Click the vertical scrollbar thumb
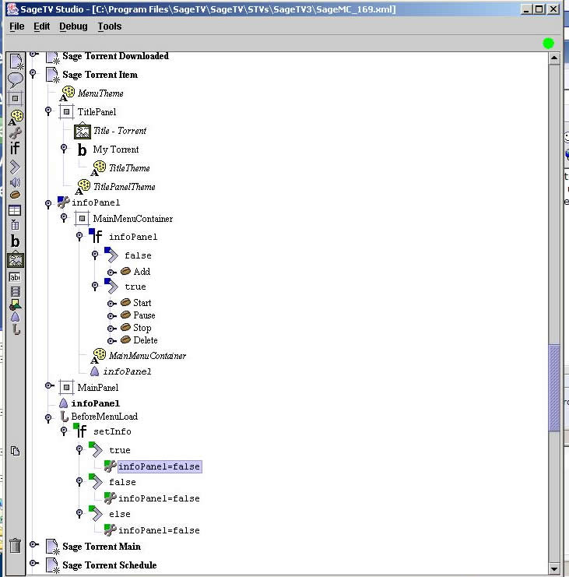Screen dimensions: 569x577 point(554,388)
